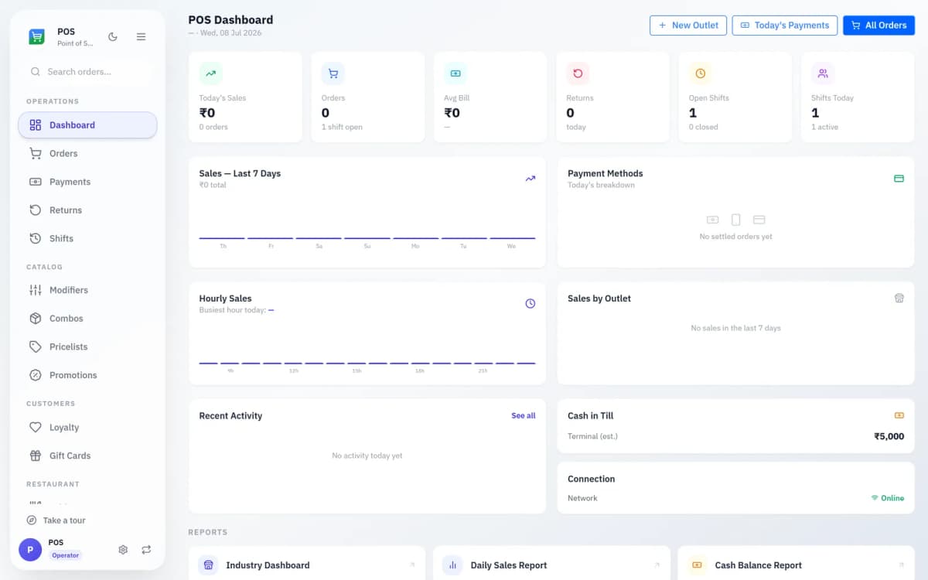Click Payments banknote icon in sidebar
The width and height of the screenshot is (928, 580).
tap(36, 182)
